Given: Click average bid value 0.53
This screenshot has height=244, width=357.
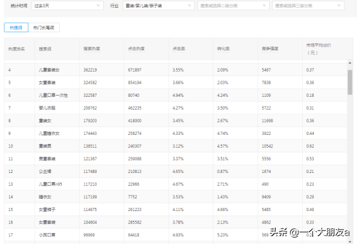Looking at the screenshot, I should click(310, 159).
